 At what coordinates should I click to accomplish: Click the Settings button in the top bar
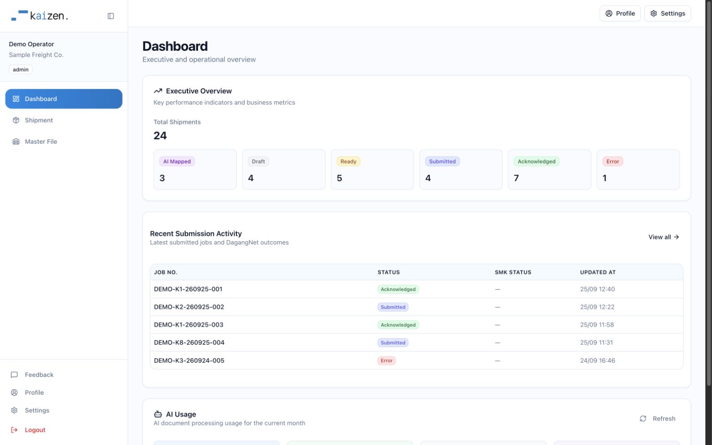(x=668, y=13)
